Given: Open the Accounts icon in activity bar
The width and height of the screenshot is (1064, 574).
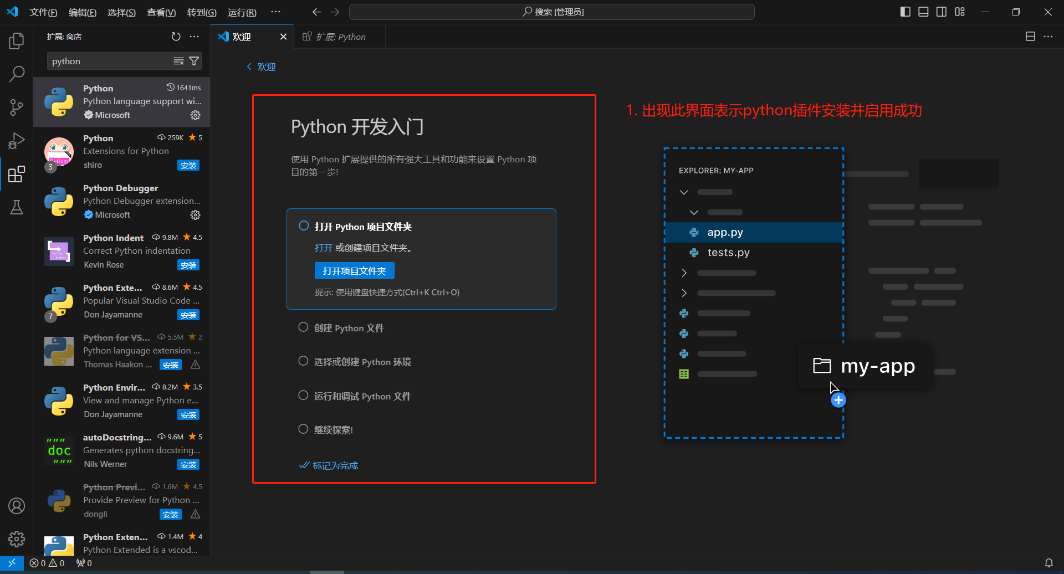Looking at the screenshot, I should (x=17, y=506).
